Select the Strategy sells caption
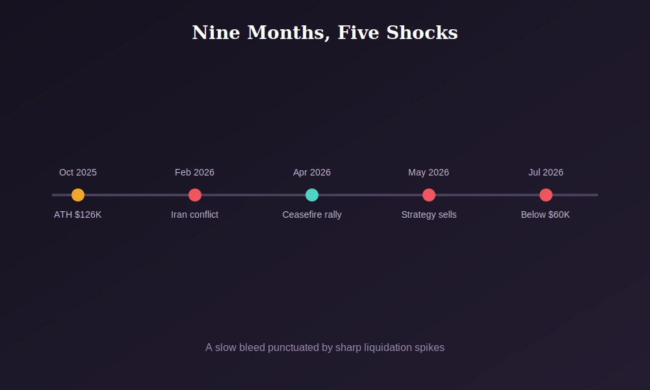650x390 pixels. 429,214
